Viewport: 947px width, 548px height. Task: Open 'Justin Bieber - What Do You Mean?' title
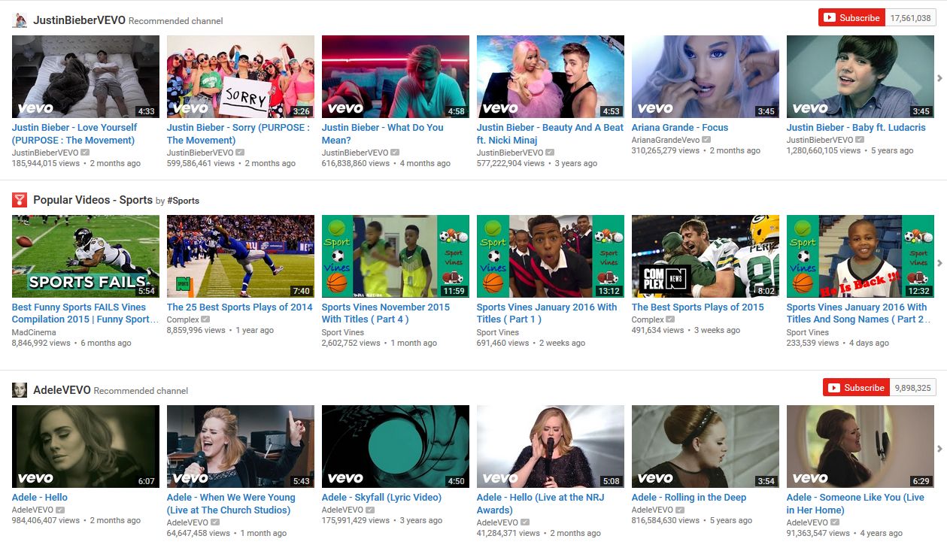tap(382, 134)
